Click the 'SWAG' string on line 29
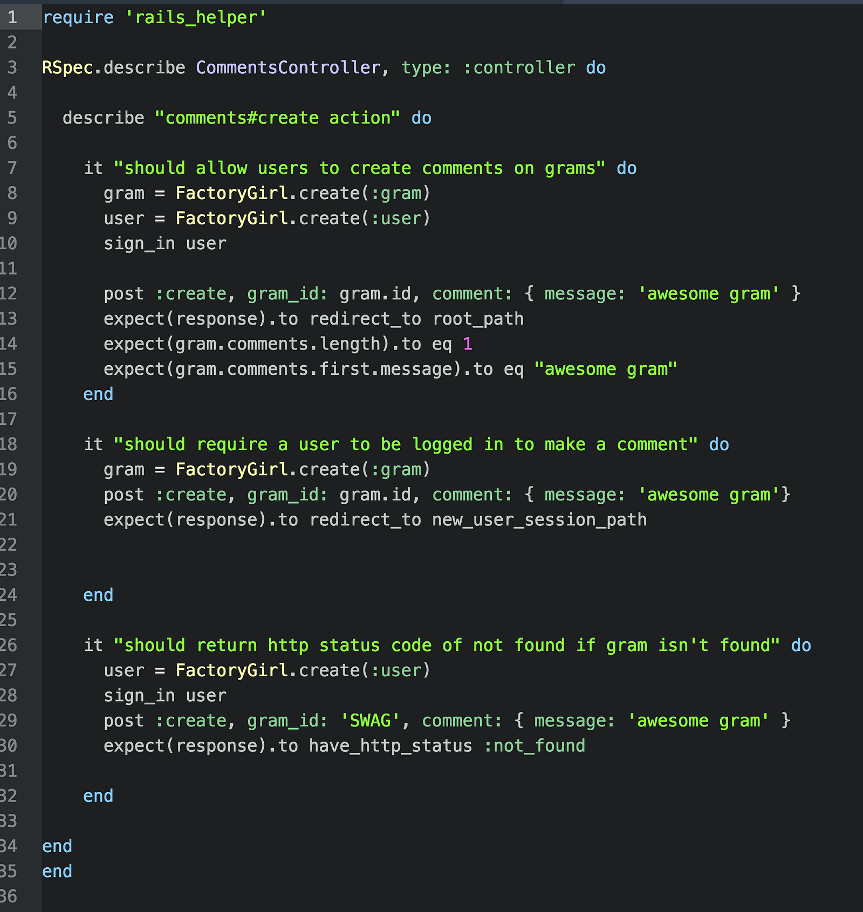Screen dimensions: 863x912 [x=370, y=721]
